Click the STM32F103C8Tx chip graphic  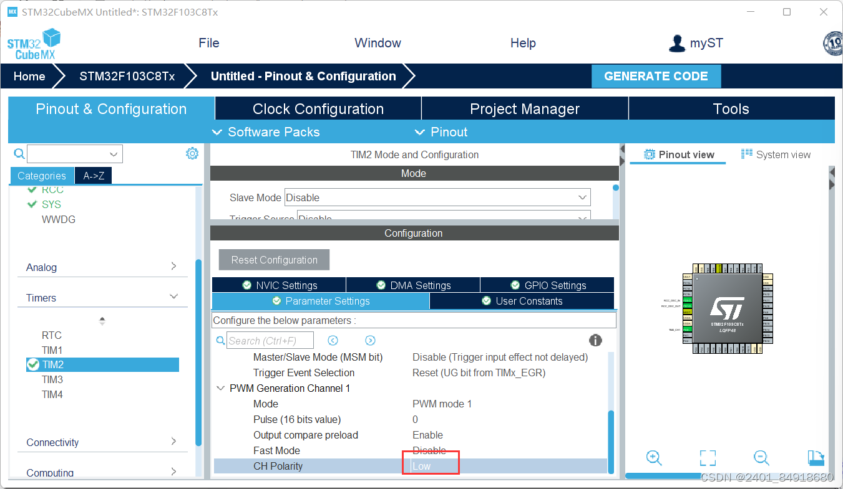click(x=727, y=309)
